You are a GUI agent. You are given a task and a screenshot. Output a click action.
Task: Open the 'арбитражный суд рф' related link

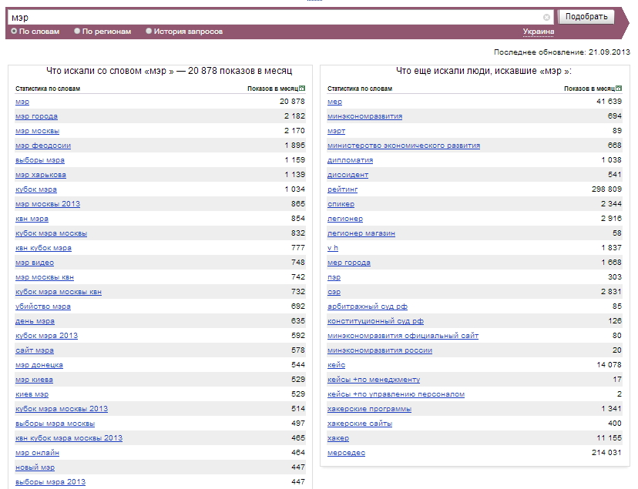point(368,306)
